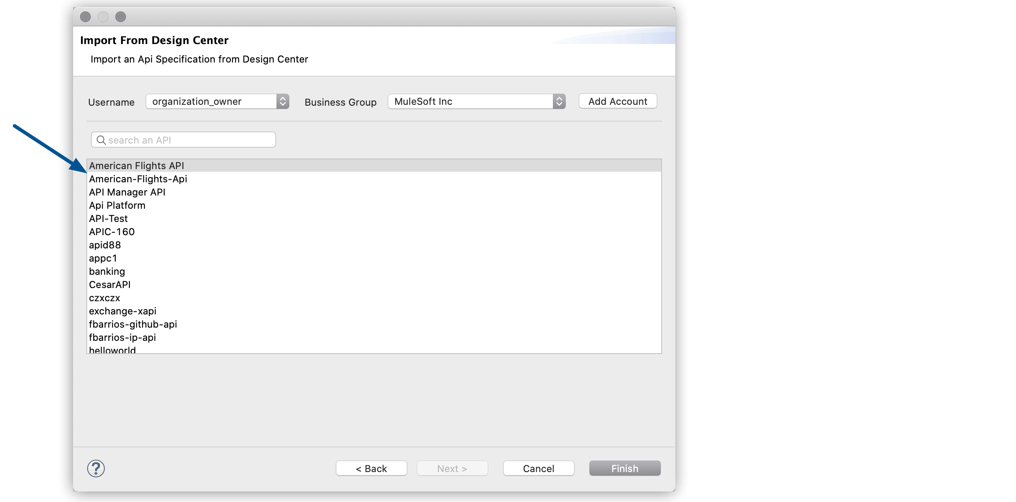Click the Cancel button

click(x=538, y=468)
